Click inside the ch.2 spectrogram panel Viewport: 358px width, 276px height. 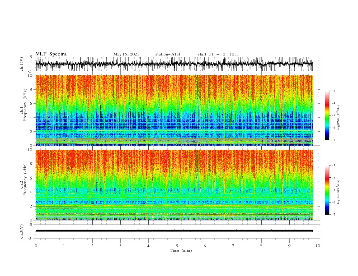click(x=174, y=185)
